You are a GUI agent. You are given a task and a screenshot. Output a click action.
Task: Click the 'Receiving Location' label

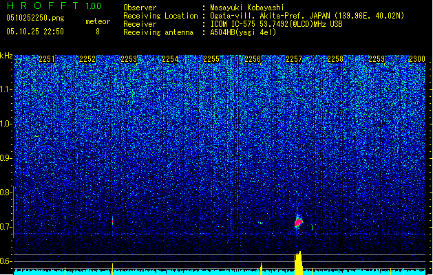[x=160, y=16]
